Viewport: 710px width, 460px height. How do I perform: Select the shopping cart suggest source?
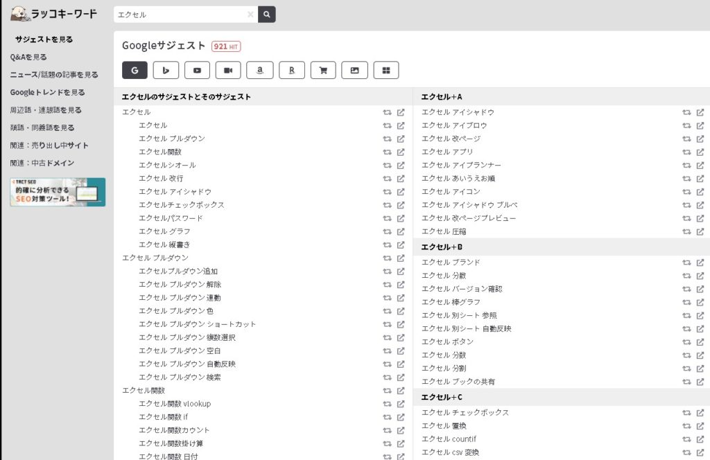coord(323,70)
